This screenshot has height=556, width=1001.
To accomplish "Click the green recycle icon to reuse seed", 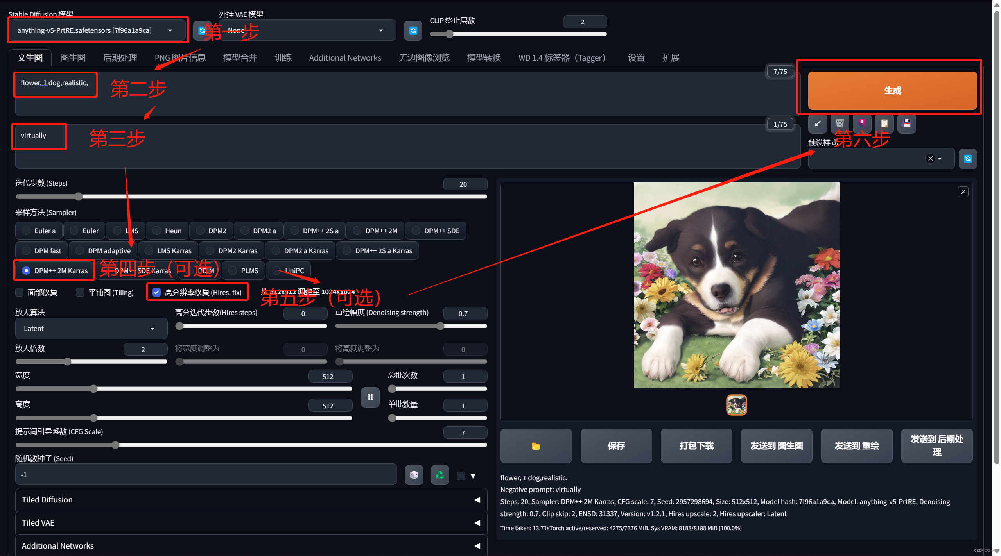I will pos(440,475).
